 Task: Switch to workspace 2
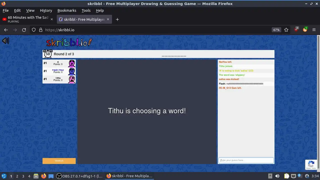[17, 176]
